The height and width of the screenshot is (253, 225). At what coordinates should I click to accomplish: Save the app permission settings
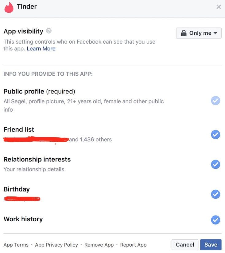[211, 245]
